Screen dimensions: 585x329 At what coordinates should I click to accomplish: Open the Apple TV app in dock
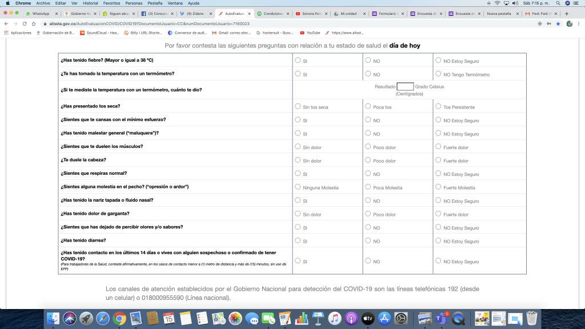pyautogui.click(x=368, y=318)
